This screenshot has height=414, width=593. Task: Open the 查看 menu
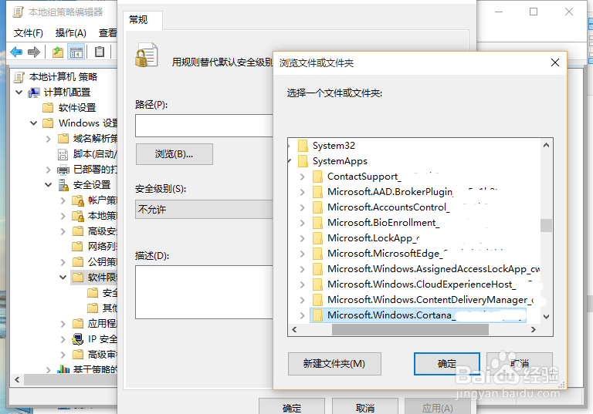[x=108, y=33]
